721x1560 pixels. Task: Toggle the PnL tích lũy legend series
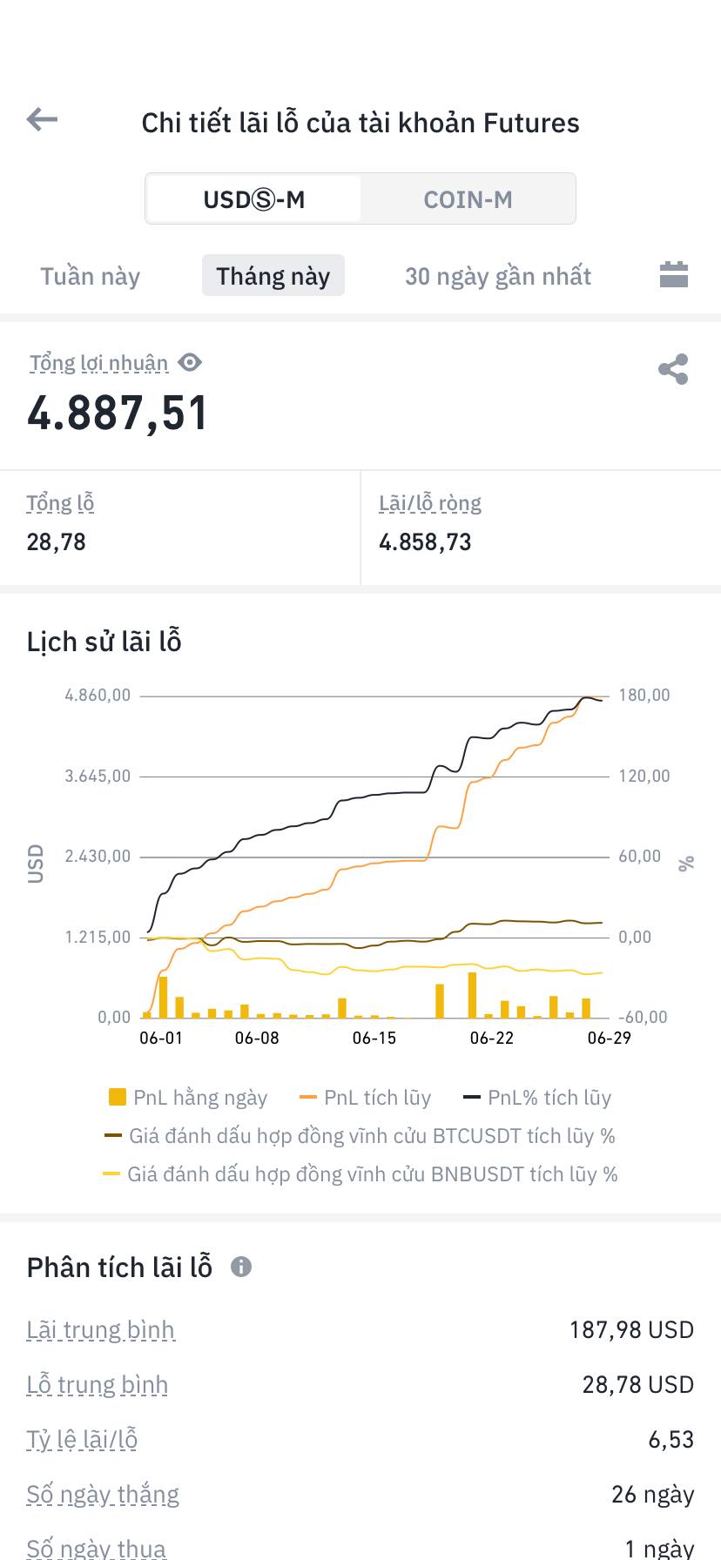tap(365, 1098)
